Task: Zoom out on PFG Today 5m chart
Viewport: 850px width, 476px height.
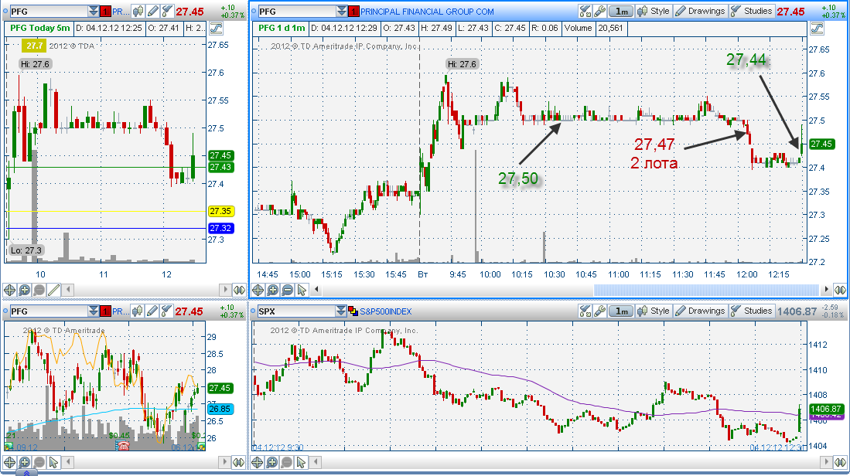Action: (39, 290)
